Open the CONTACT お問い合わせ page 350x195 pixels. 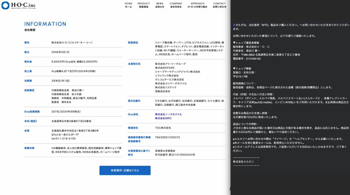click(219, 5)
